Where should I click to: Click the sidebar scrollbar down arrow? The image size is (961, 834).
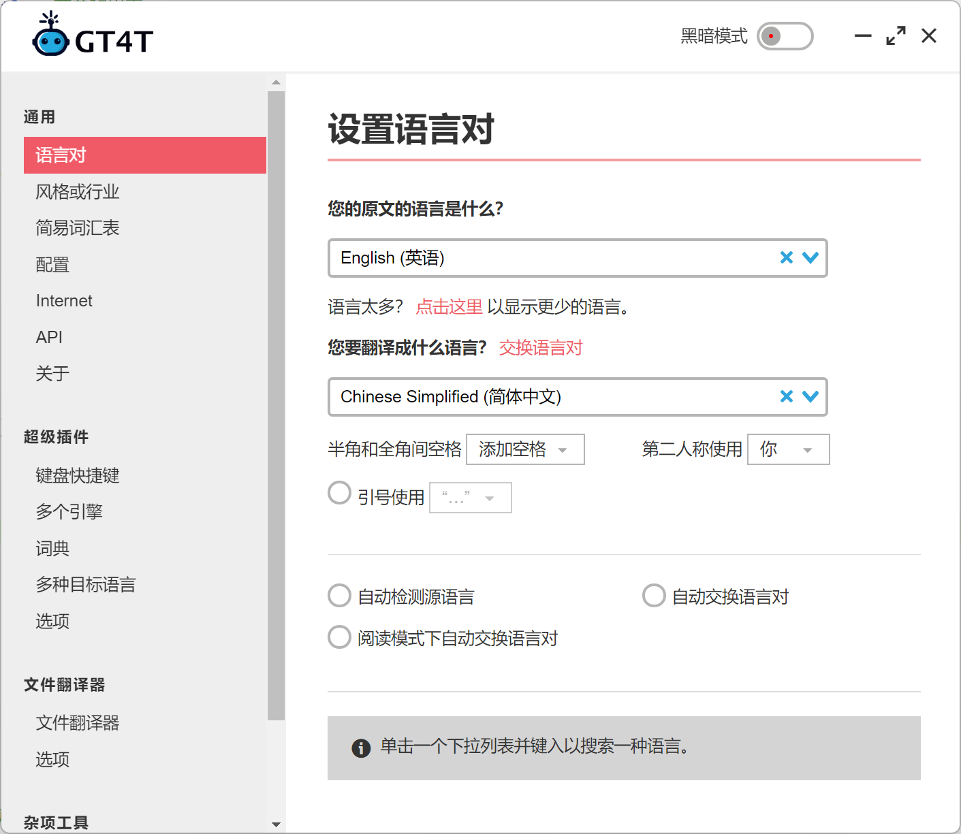[x=276, y=824]
